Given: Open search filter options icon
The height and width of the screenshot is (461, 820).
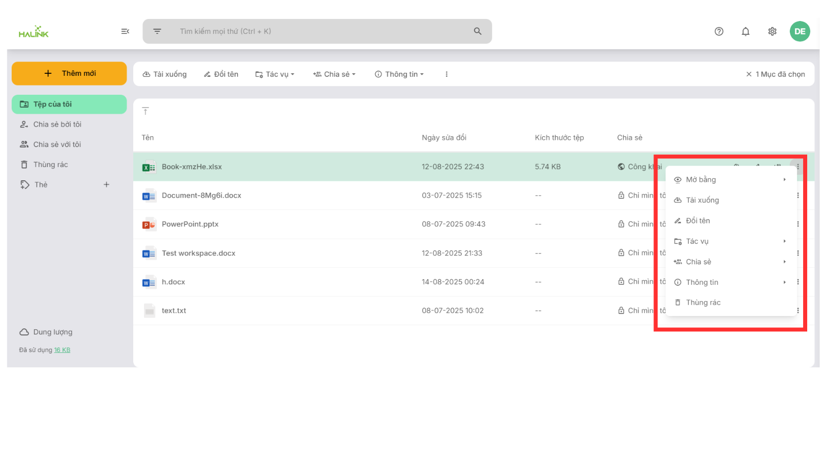Looking at the screenshot, I should pos(157,31).
